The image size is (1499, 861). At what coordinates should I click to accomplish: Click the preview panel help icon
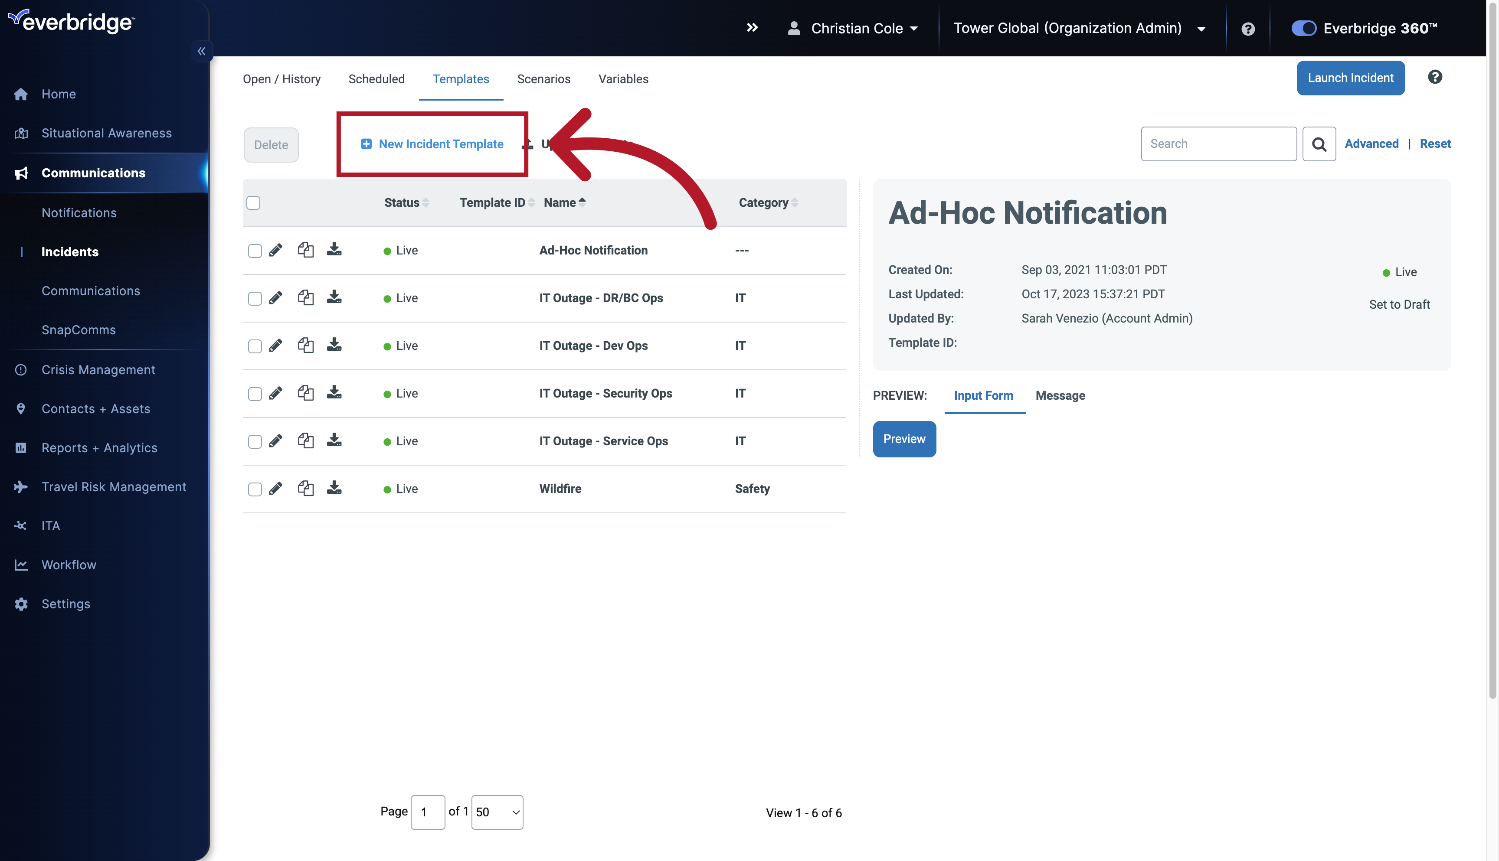(1435, 77)
